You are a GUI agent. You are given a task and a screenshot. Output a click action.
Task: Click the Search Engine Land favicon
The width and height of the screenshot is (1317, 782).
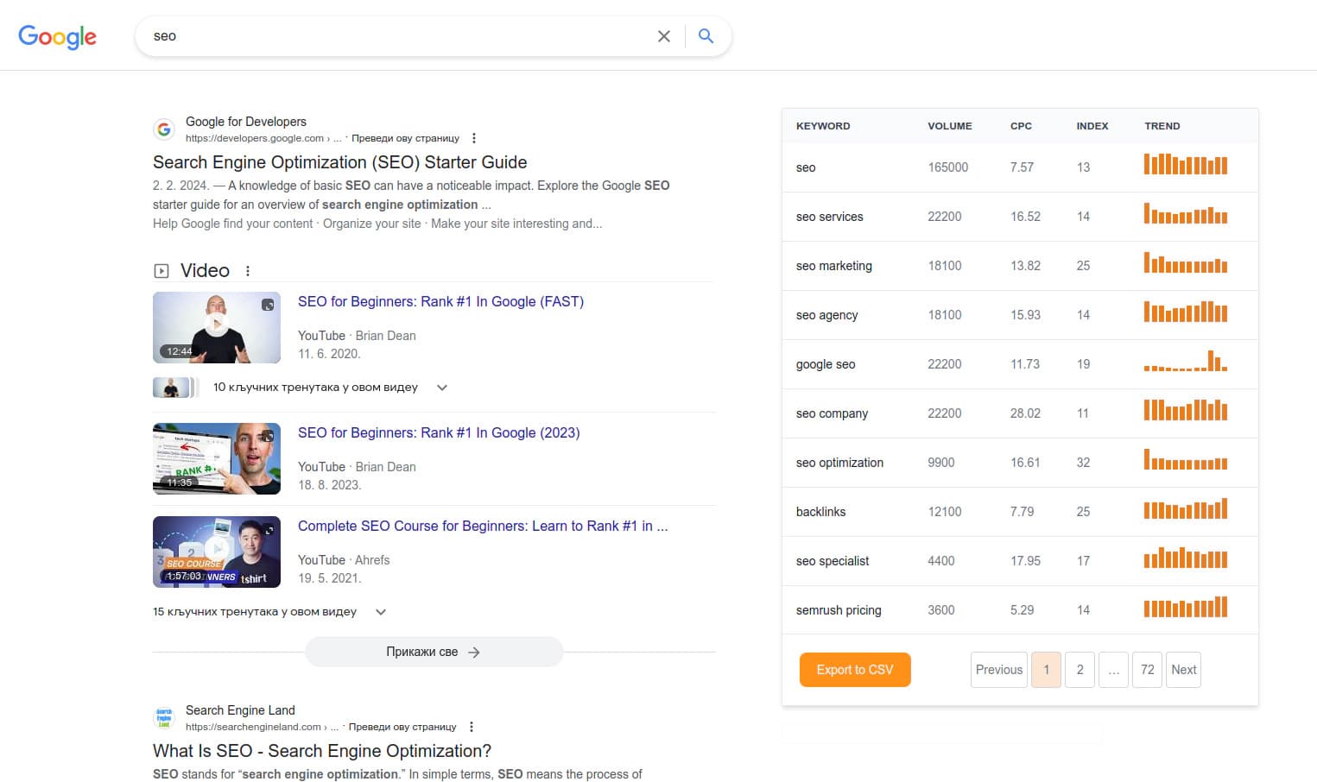(x=164, y=718)
